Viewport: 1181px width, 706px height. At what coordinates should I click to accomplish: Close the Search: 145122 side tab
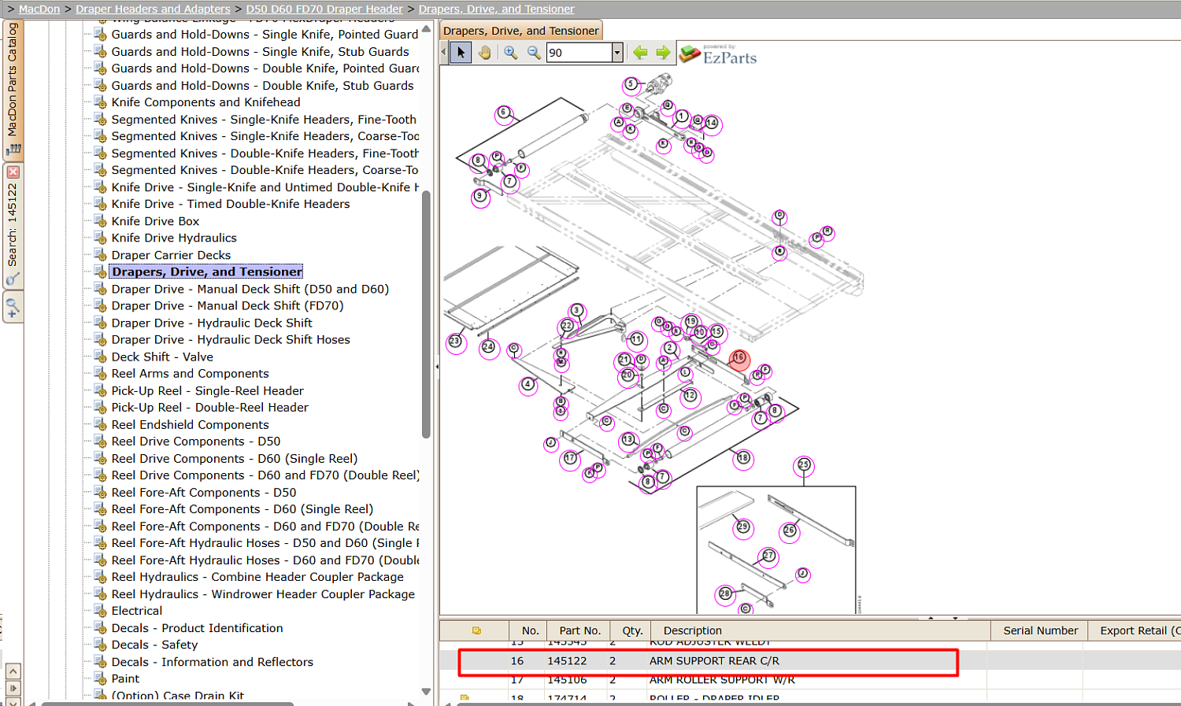(x=13, y=172)
